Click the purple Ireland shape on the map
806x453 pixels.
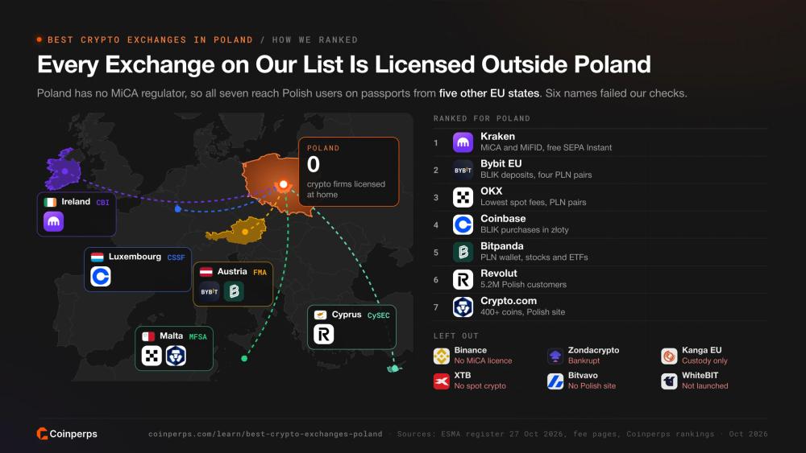point(63,169)
